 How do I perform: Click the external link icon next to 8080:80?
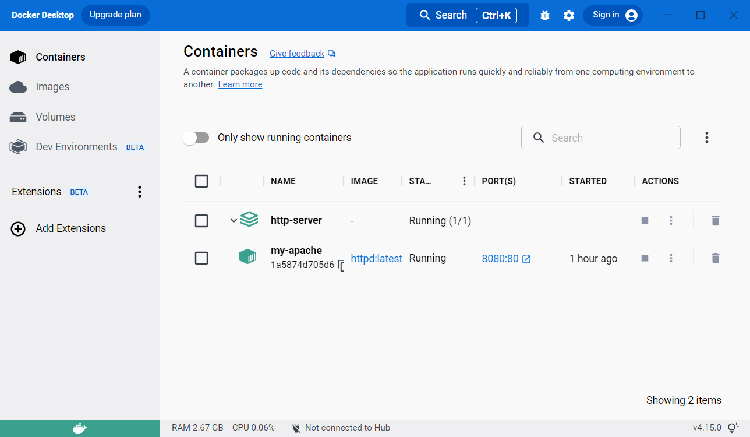point(526,259)
